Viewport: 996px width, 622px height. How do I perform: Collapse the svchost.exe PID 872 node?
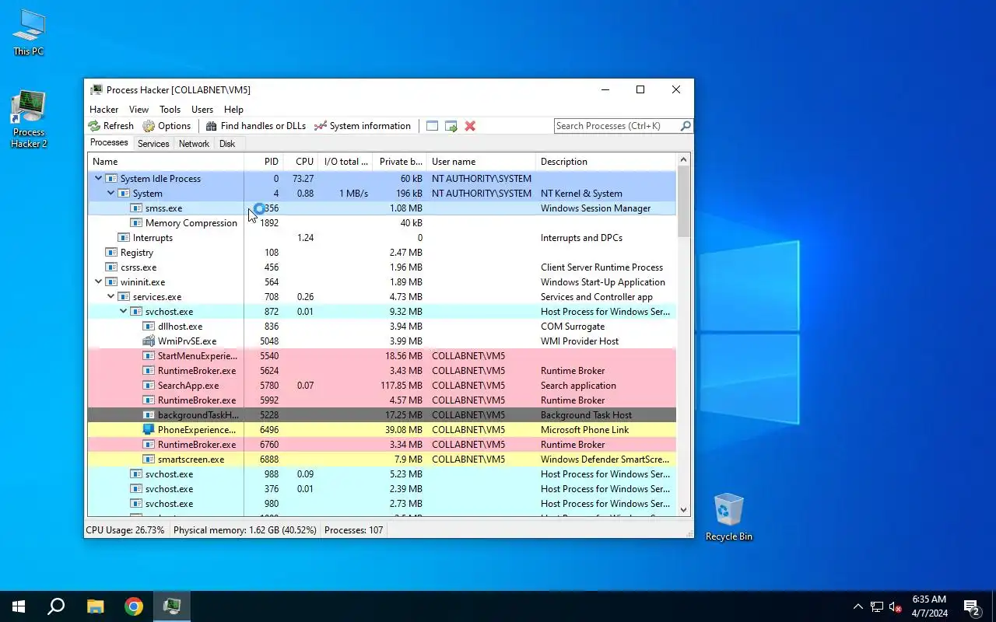[123, 312]
